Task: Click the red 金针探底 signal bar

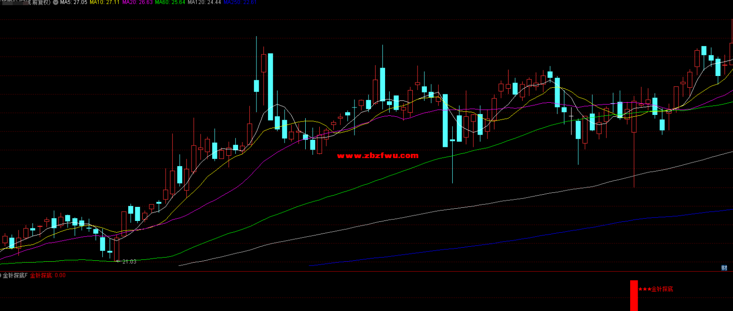Action: pos(634,296)
